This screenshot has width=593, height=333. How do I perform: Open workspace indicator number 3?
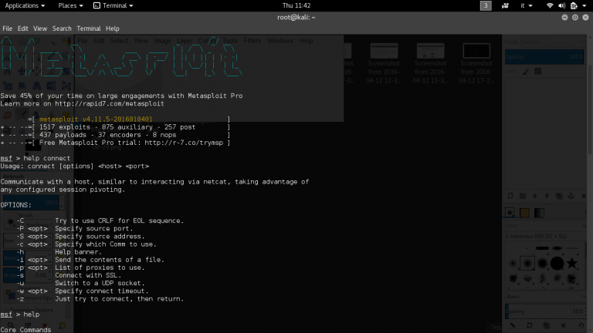[x=486, y=5]
